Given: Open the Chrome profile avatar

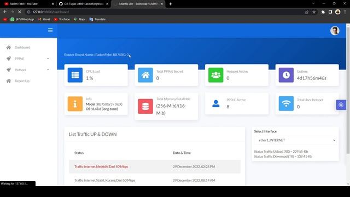Looking at the screenshot, I should click(338, 12).
